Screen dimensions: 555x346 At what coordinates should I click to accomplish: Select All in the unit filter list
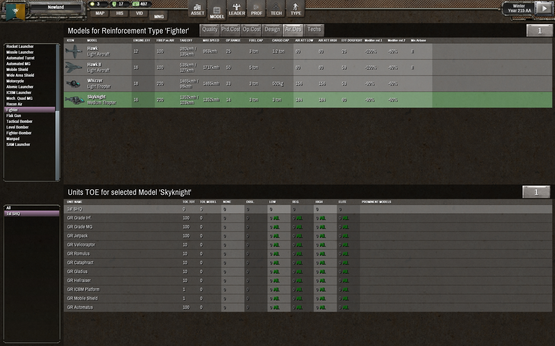(x=9, y=208)
